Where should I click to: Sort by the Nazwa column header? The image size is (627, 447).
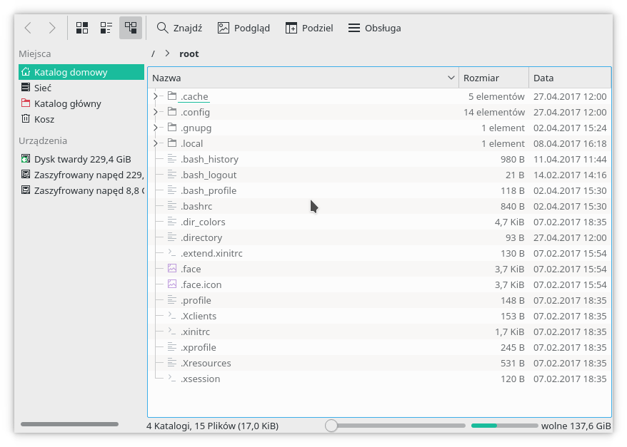coord(303,78)
